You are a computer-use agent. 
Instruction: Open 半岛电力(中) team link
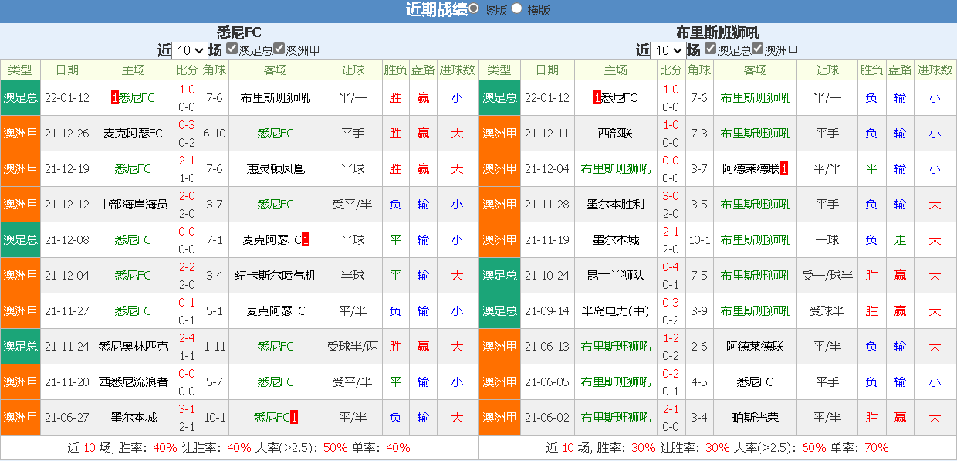tap(616, 311)
